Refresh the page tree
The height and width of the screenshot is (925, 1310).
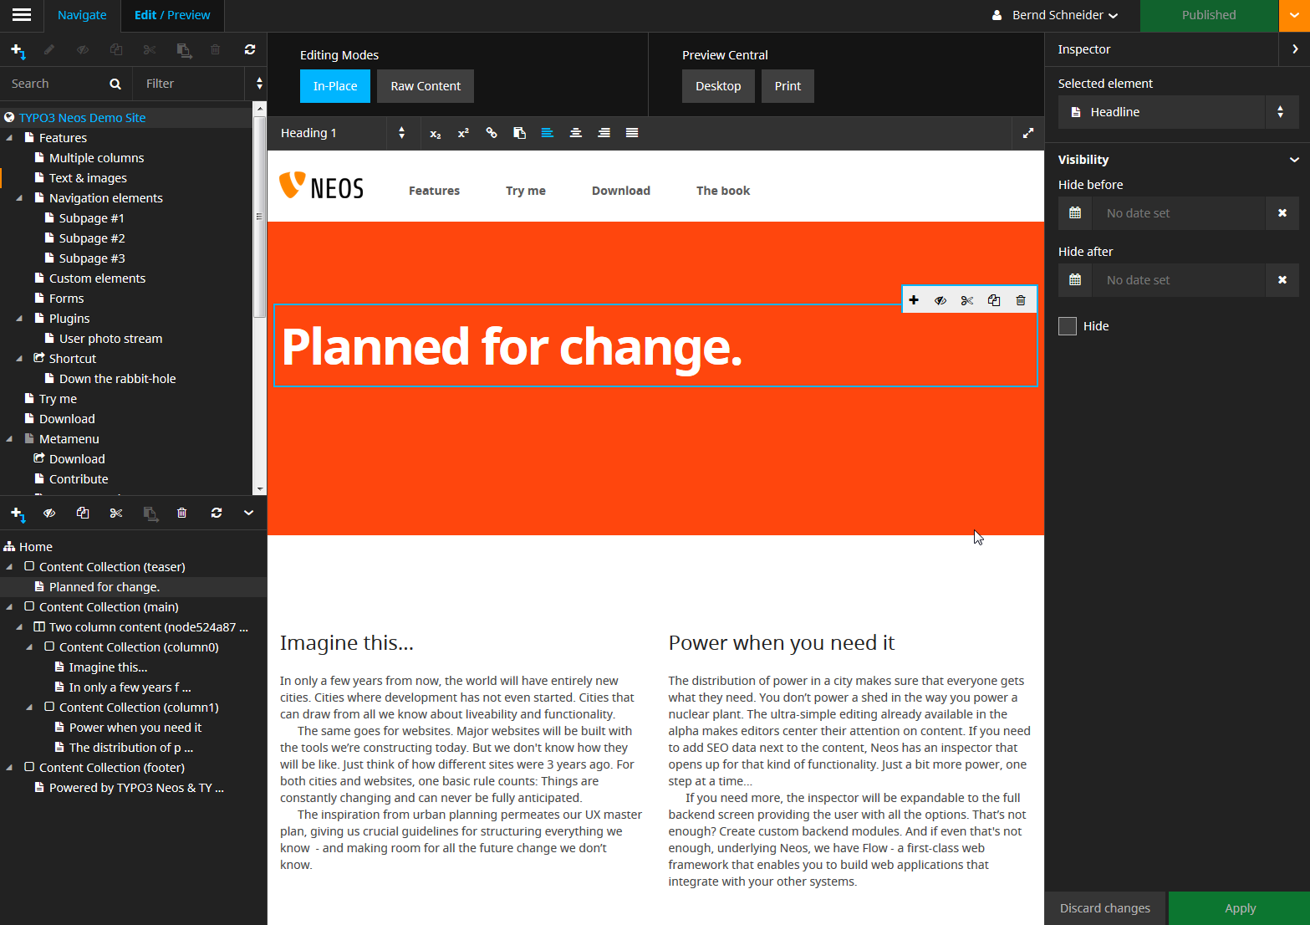coord(250,50)
